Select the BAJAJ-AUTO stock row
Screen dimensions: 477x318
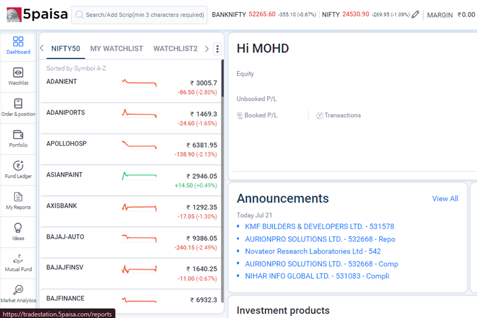(x=131, y=242)
